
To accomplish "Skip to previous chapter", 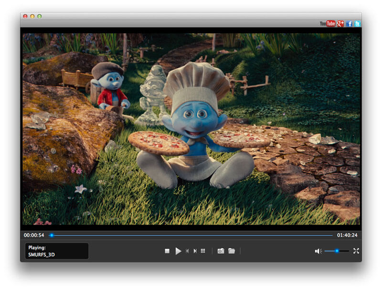I will point(187,251).
